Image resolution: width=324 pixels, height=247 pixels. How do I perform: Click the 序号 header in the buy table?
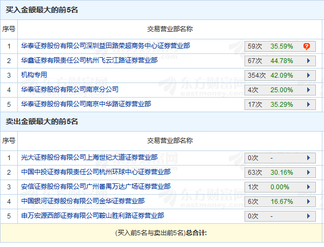9,29
